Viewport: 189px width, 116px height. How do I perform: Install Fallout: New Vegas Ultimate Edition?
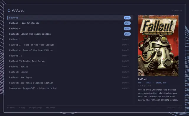click(126, 83)
